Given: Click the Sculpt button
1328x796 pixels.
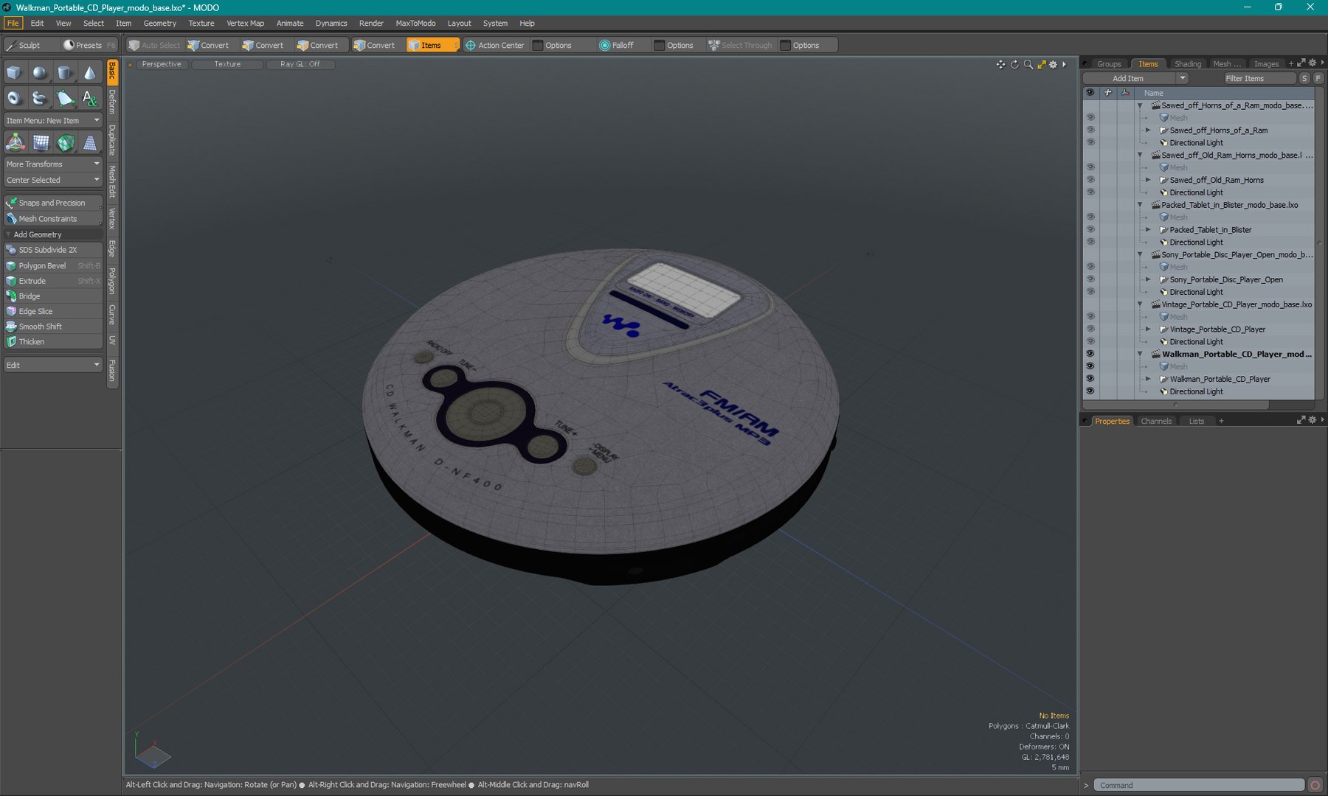Looking at the screenshot, I should 30,45.
